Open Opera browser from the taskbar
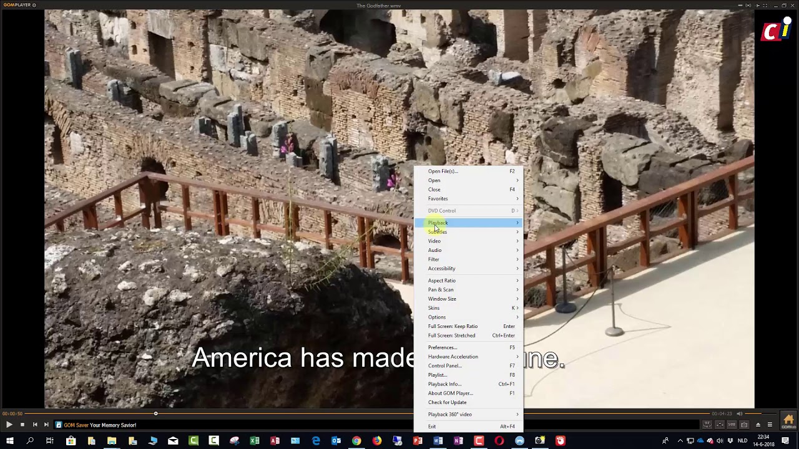The width and height of the screenshot is (799, 449). coord(499,441)
